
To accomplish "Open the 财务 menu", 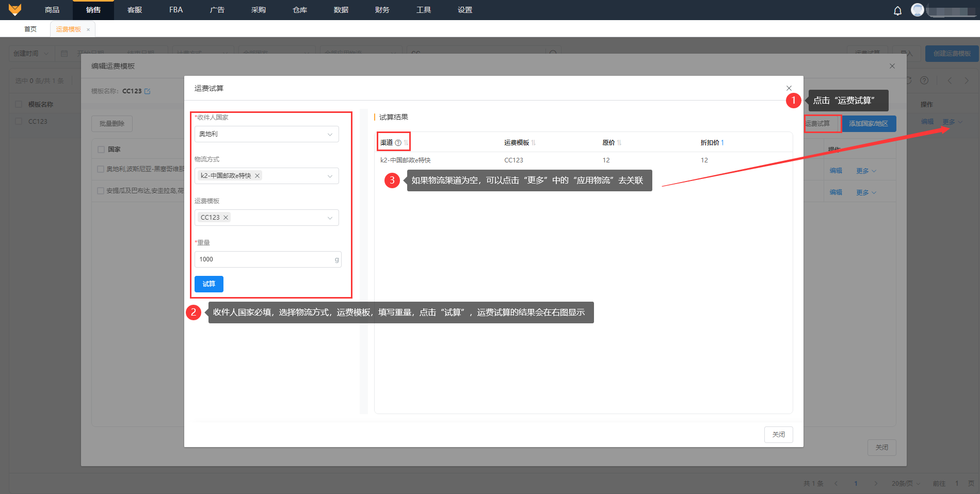I will [x=382, y=10].
